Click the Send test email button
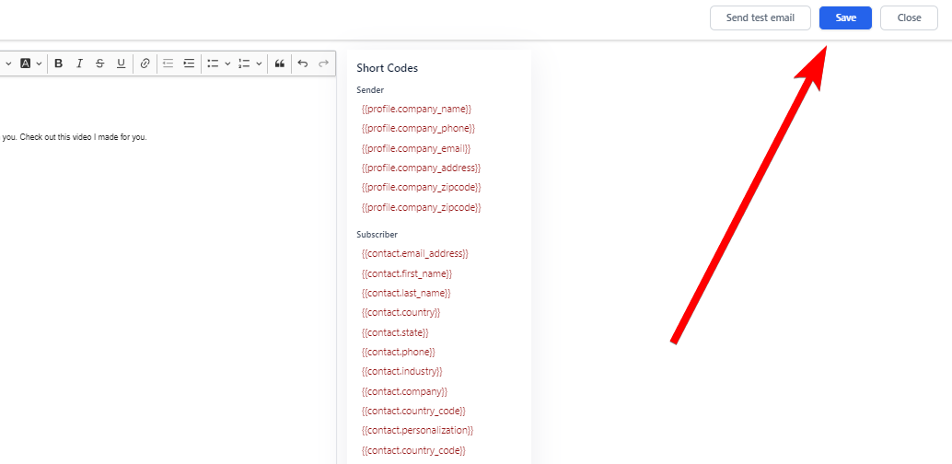Image resolution: width=952 pixels, height=464 pixels. pyautogui.click(x=760, y=17)
